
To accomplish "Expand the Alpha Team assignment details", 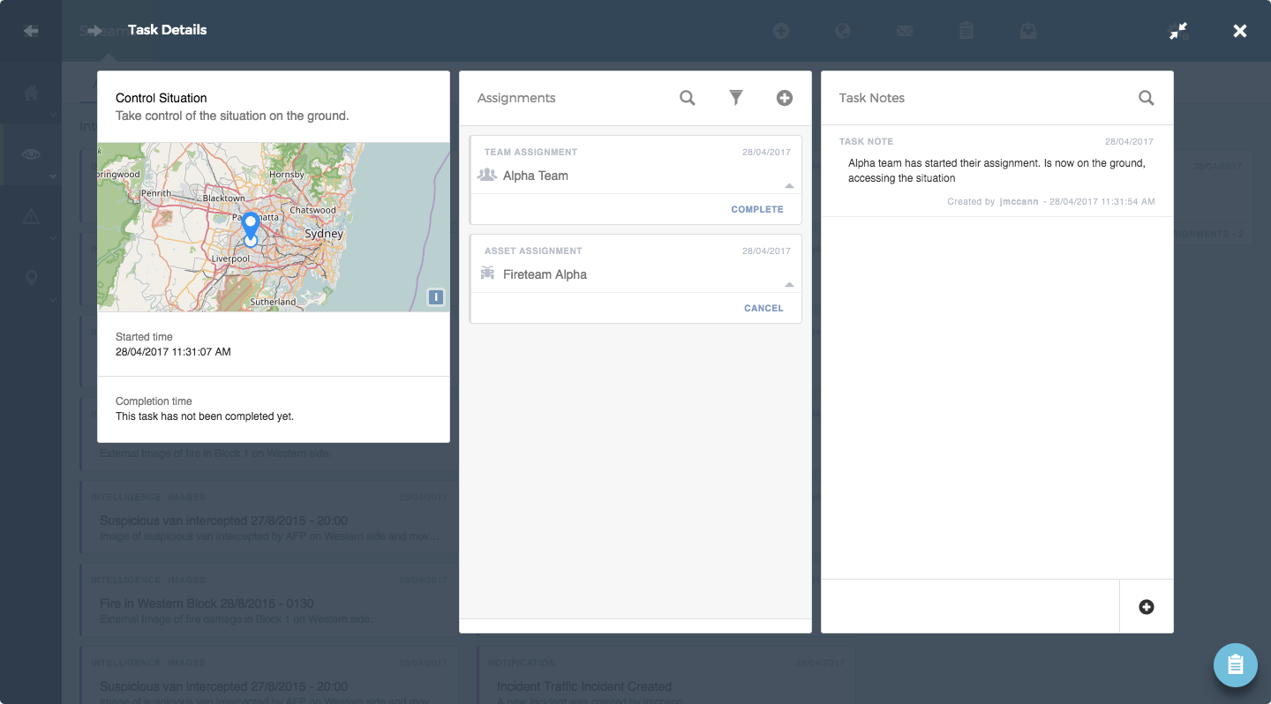I will [x=788, y=186].
